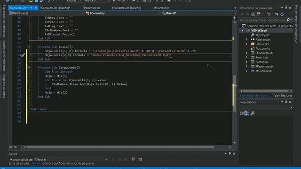
Task: Open the Lista de errores tab
Action: (19, 163)
